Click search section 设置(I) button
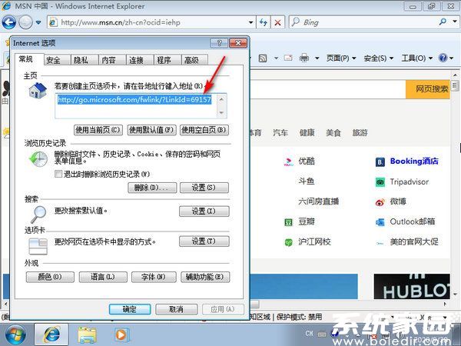This screenshot has height=346, width=461. [204, 211]
